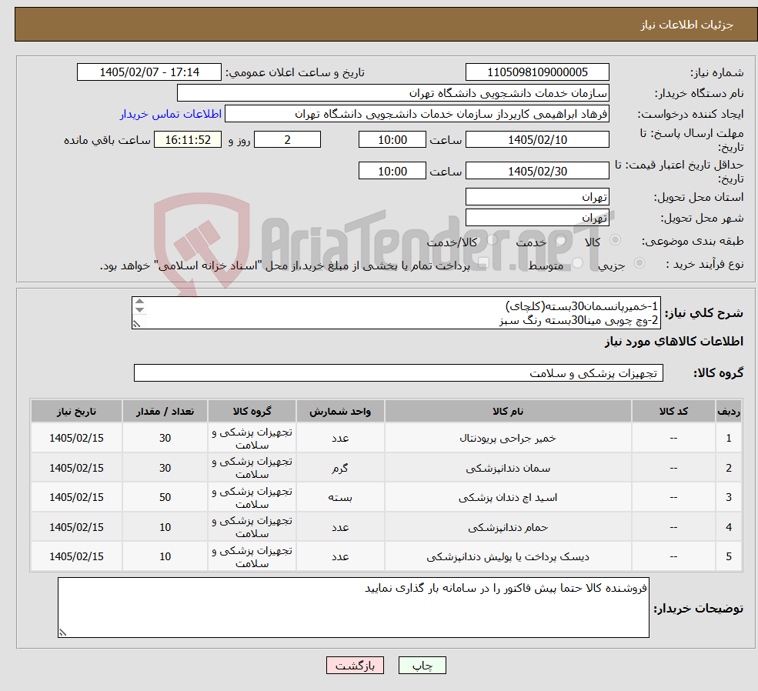Viewport: 758px width, 691px height.
Task: Click the تاریخ نیاز column header
Action: (76, 411)
